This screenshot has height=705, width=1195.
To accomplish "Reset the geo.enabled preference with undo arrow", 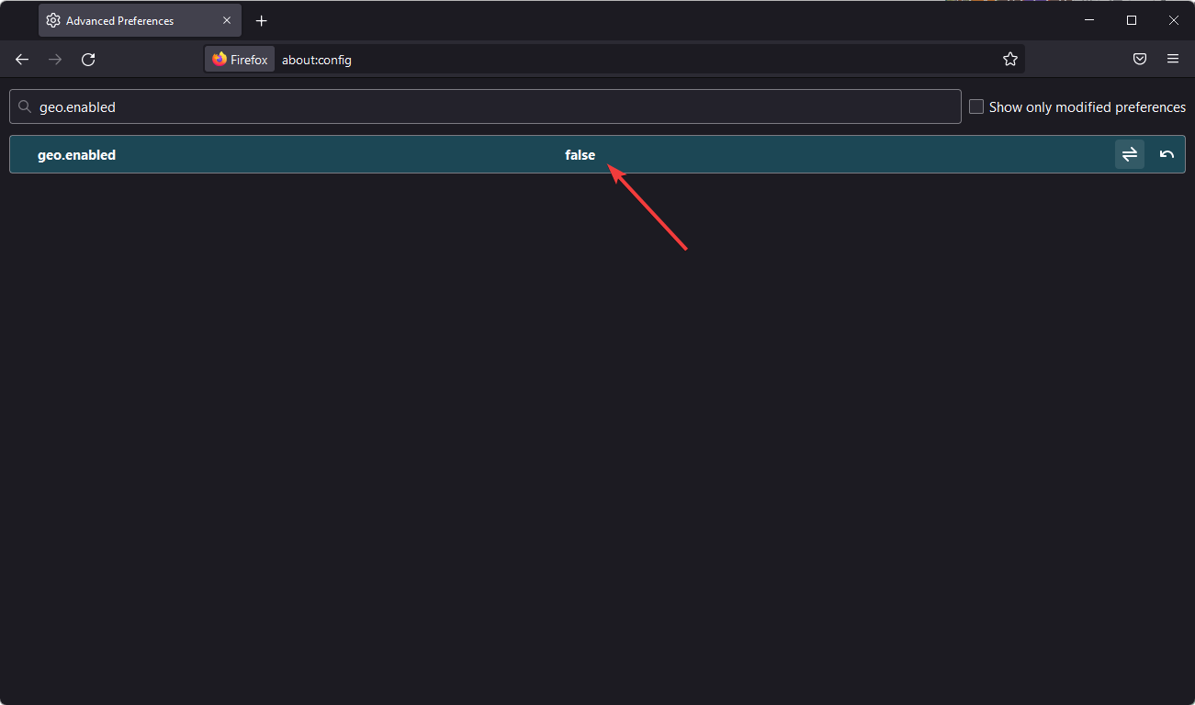I will click(x=1167, y=154).
